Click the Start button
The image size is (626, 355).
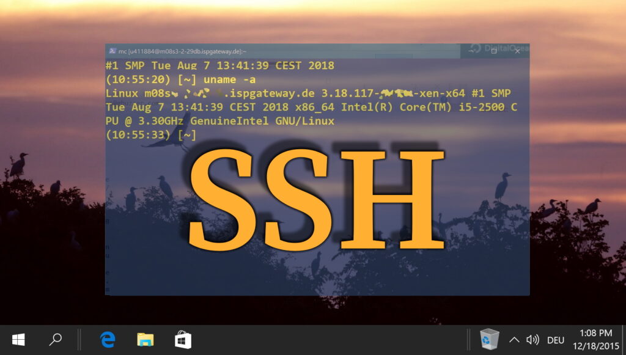click(18, 339)
